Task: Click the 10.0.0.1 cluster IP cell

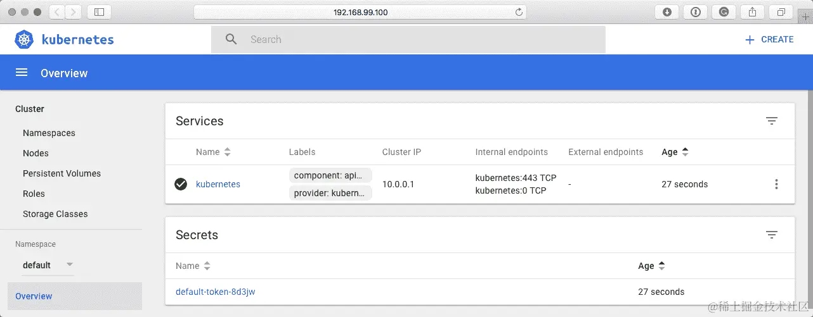Action: (x=398, y=184)
